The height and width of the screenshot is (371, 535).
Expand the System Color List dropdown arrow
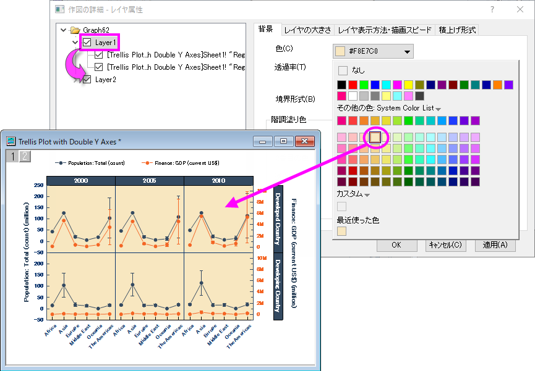[439, 109]
